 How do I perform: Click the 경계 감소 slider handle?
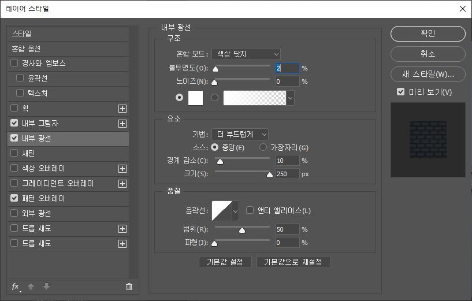point(220,162)
